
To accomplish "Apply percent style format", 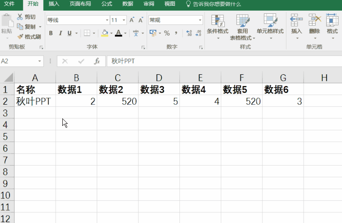I will [167, 33].
